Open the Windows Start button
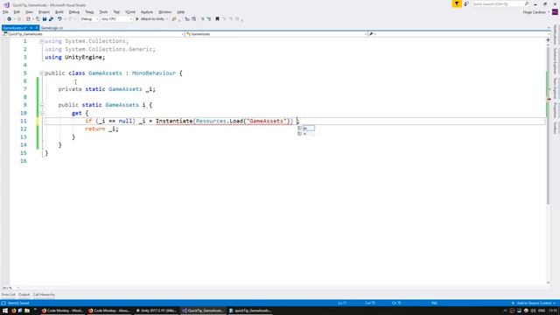The image size is (560, 315). 5,311
